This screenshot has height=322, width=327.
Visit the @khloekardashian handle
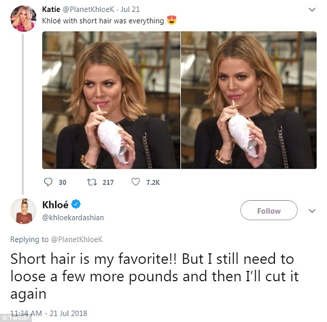tap(73, 218)
